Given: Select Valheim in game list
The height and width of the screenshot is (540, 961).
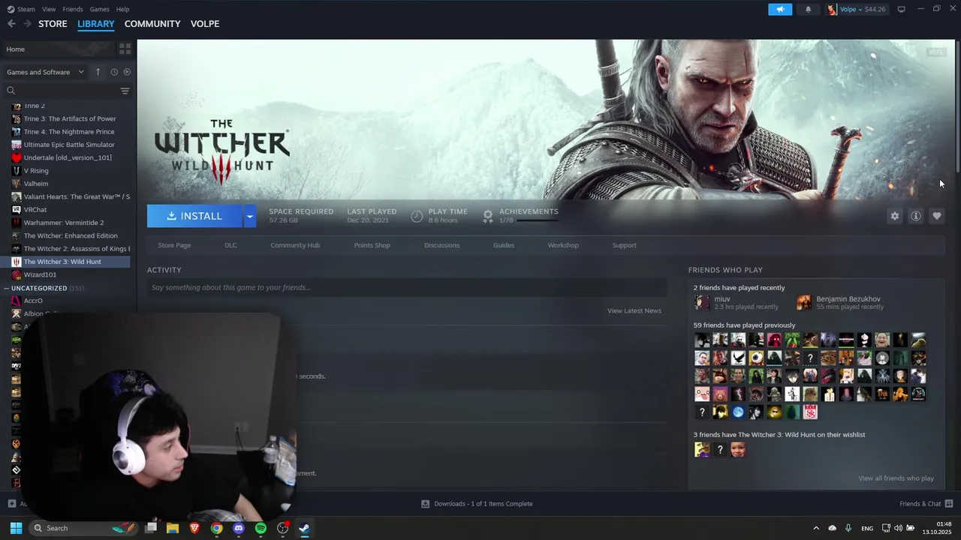Looking at the screenshot, I should 36,184.
